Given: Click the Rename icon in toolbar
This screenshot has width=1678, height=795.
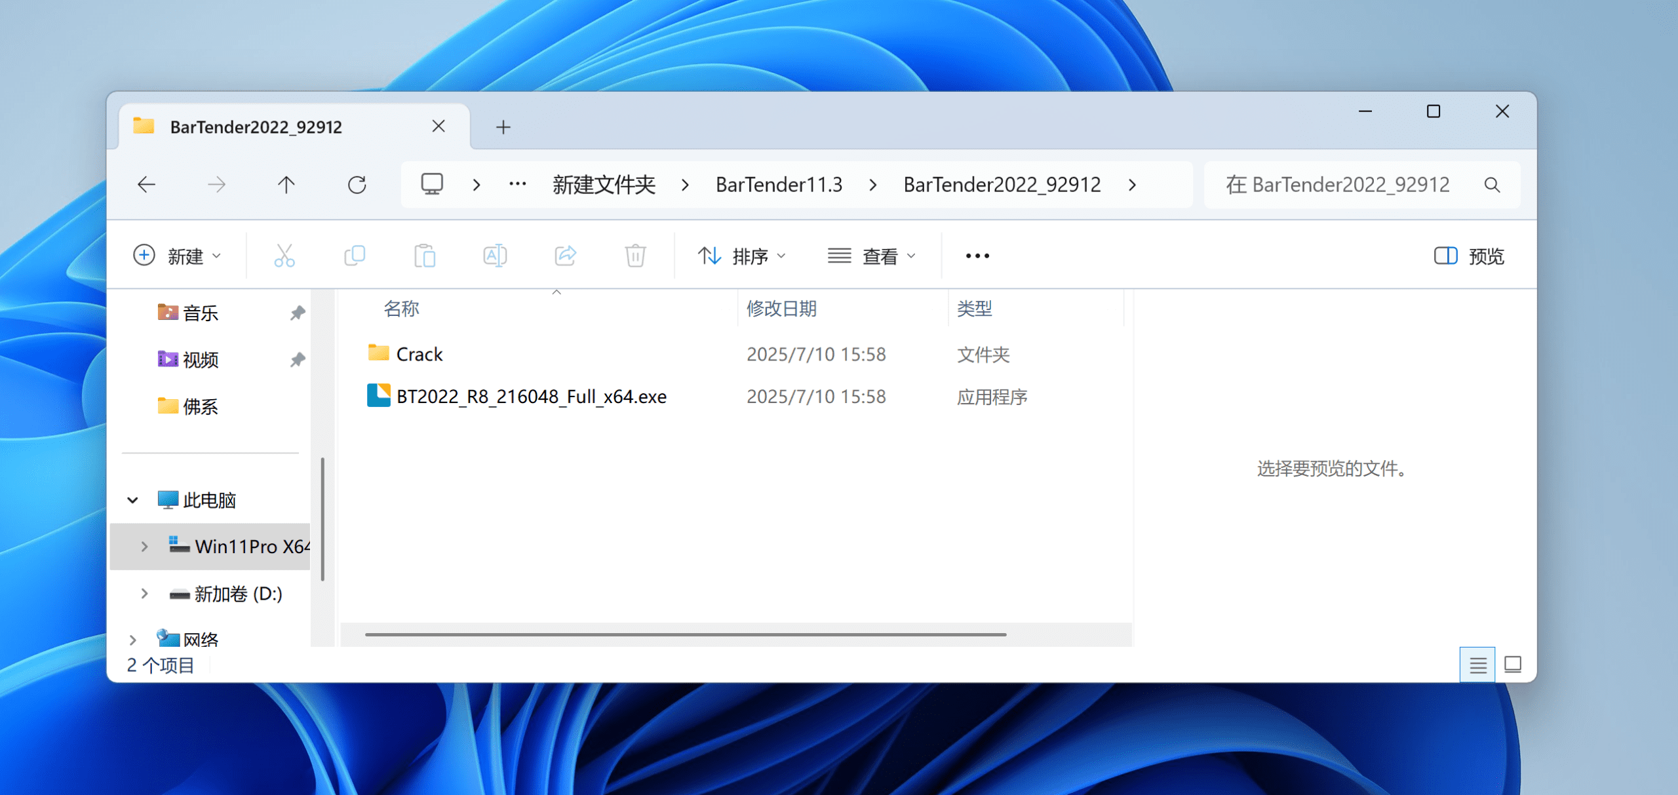Looking at the screenshot, I should coord(495,256).
